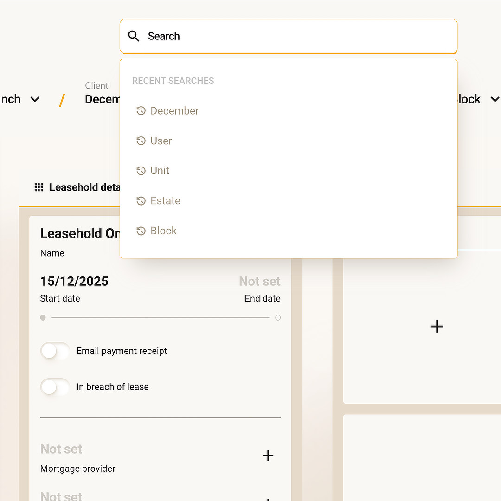Click history icon beside December search

pos(141,111)
